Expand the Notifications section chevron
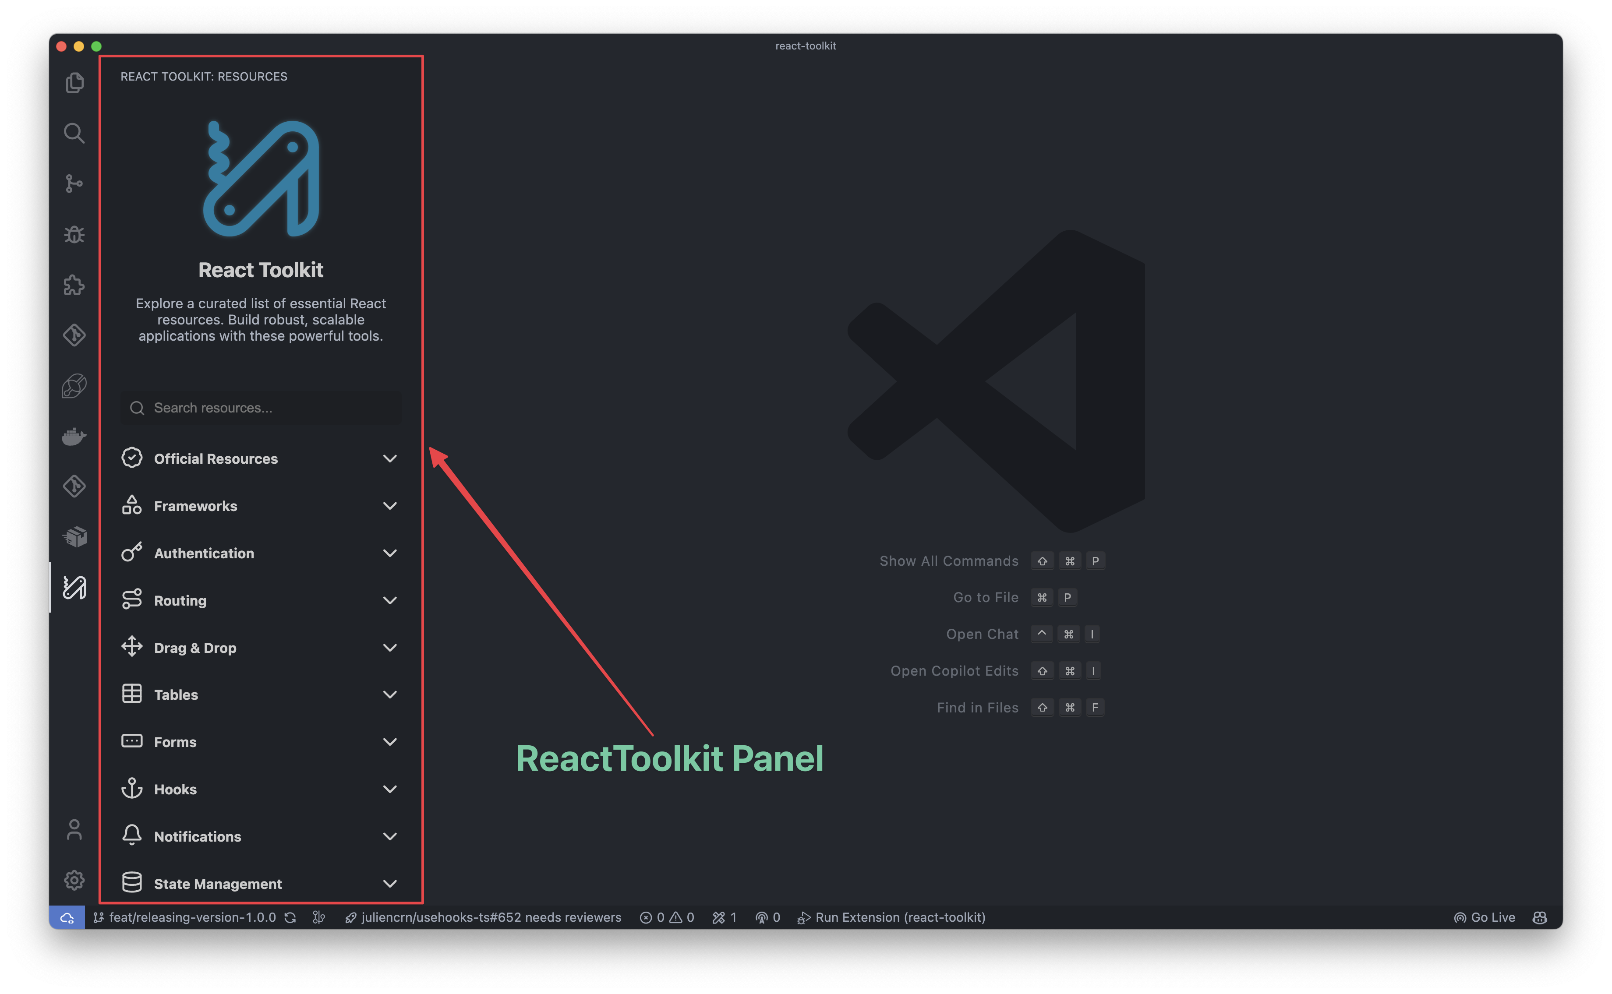The height and width of the screenshot is (994, 1612). (x=390, y=837)
